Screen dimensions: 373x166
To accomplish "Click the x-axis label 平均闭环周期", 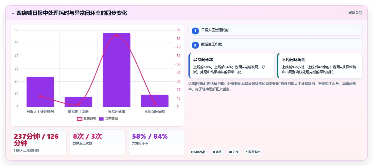I will pos(155,112).
